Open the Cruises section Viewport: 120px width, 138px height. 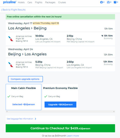[x=62, y=2]
